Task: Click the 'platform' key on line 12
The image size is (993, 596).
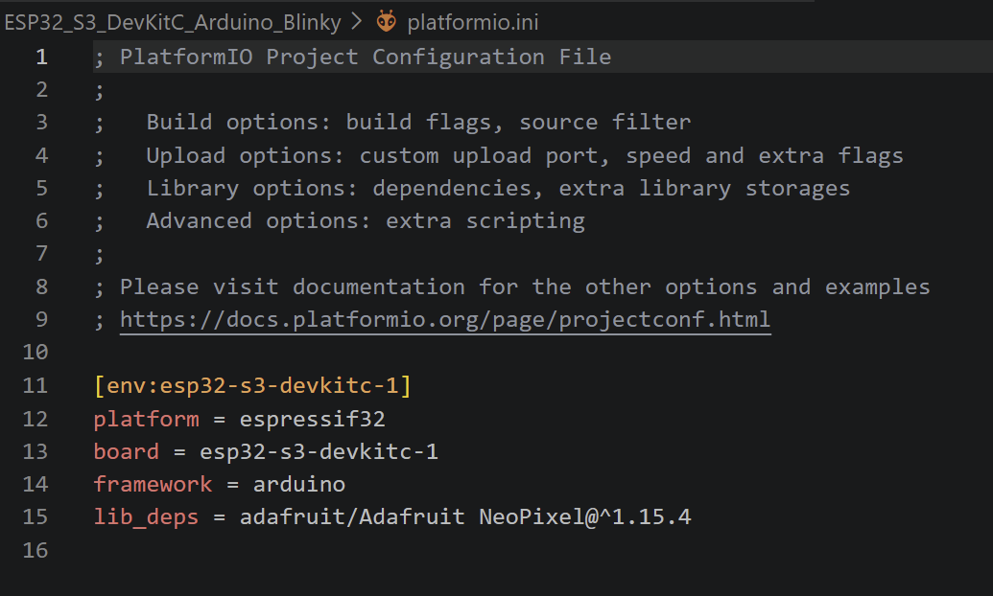Action: click(x=146, y=419)
